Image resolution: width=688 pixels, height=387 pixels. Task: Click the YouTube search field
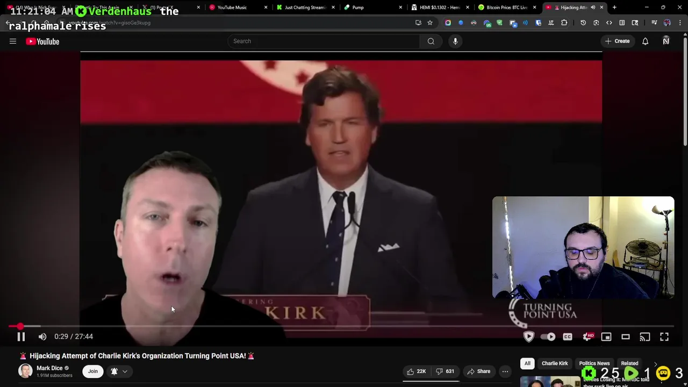(x=324, y=41)
